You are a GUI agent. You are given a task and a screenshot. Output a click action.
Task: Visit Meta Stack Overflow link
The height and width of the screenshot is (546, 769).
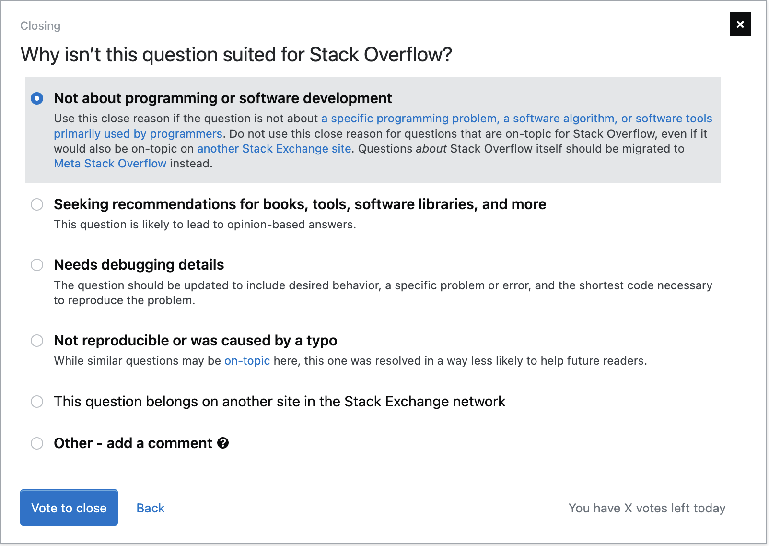click(x=110, y=164)
